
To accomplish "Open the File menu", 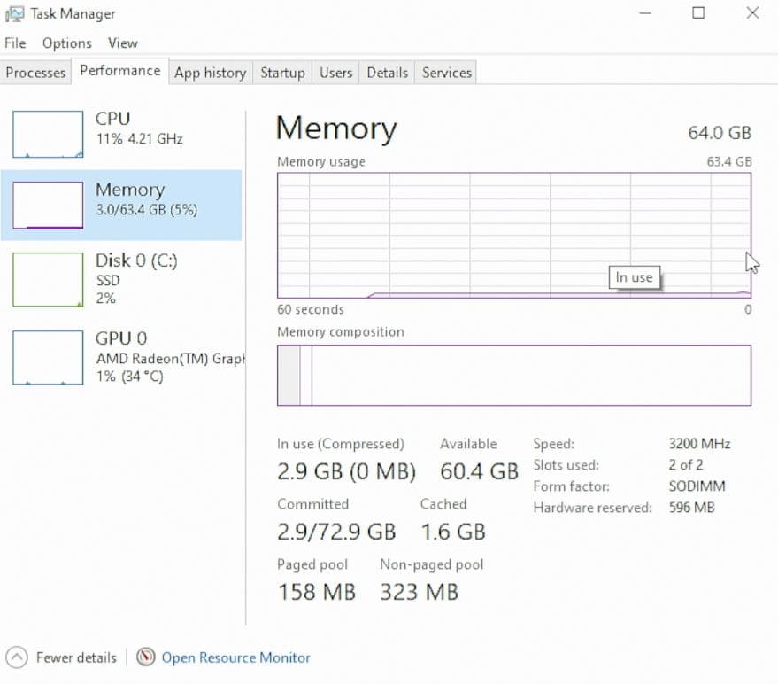I will pos(15,43).
